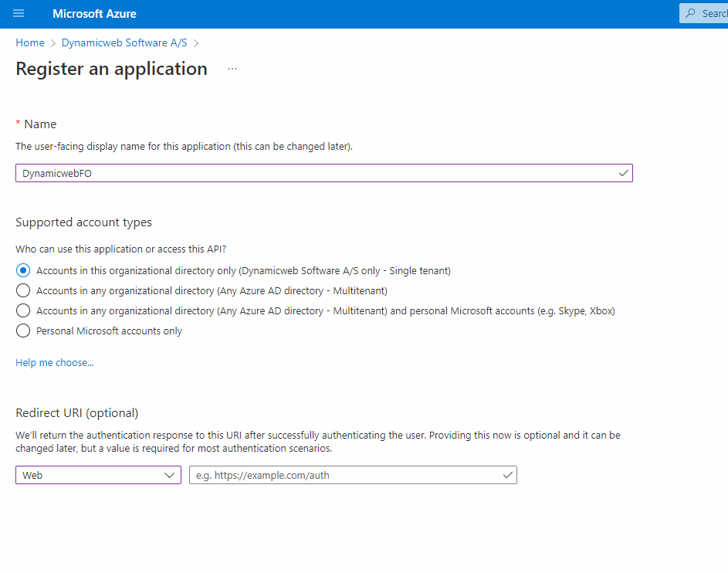The width and height of the screenshot is (728, 573).
Task: Click the breadcrumb chevron after Home
Action: 53,43
